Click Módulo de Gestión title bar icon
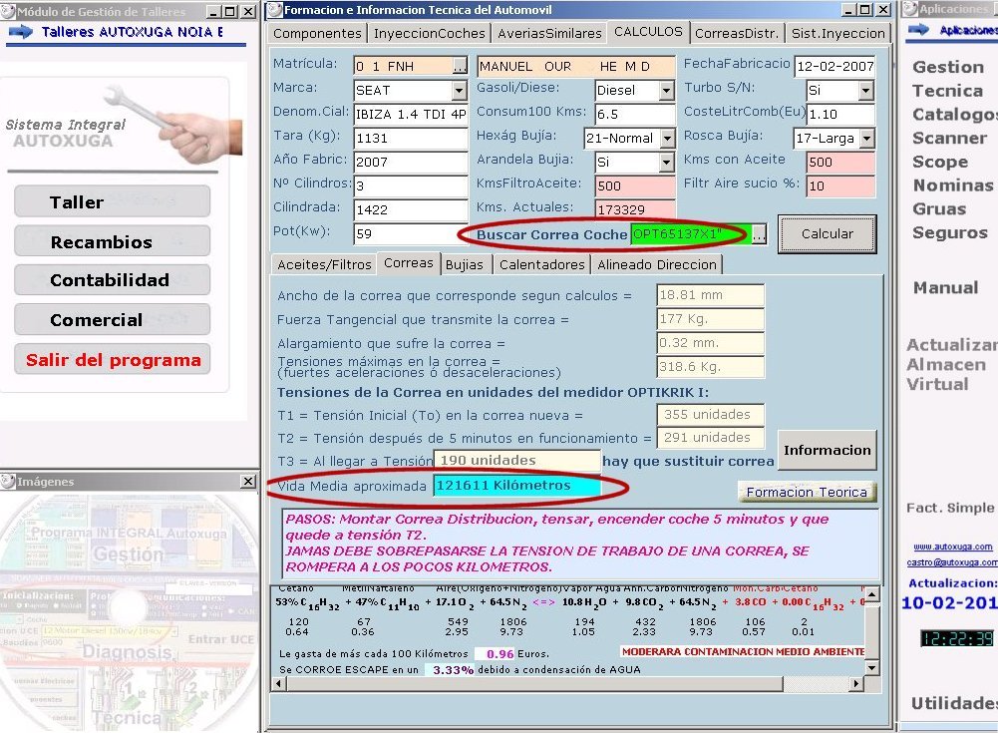The image size is (998, 733). click(8, 11)
